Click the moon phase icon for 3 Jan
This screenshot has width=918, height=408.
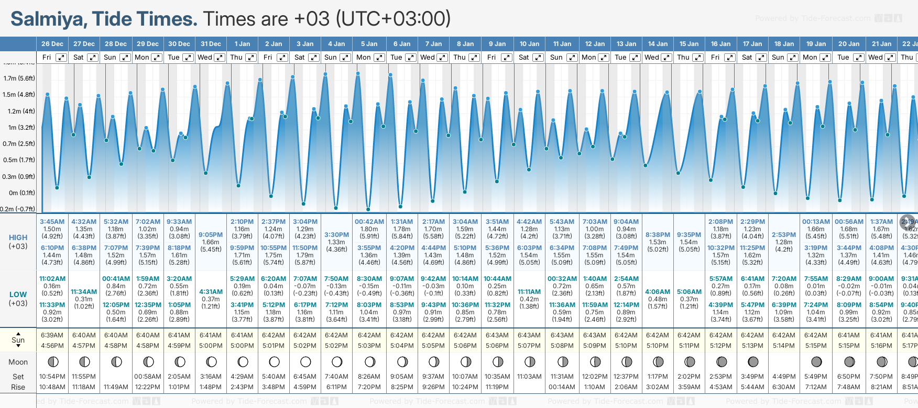coord(305,361)
